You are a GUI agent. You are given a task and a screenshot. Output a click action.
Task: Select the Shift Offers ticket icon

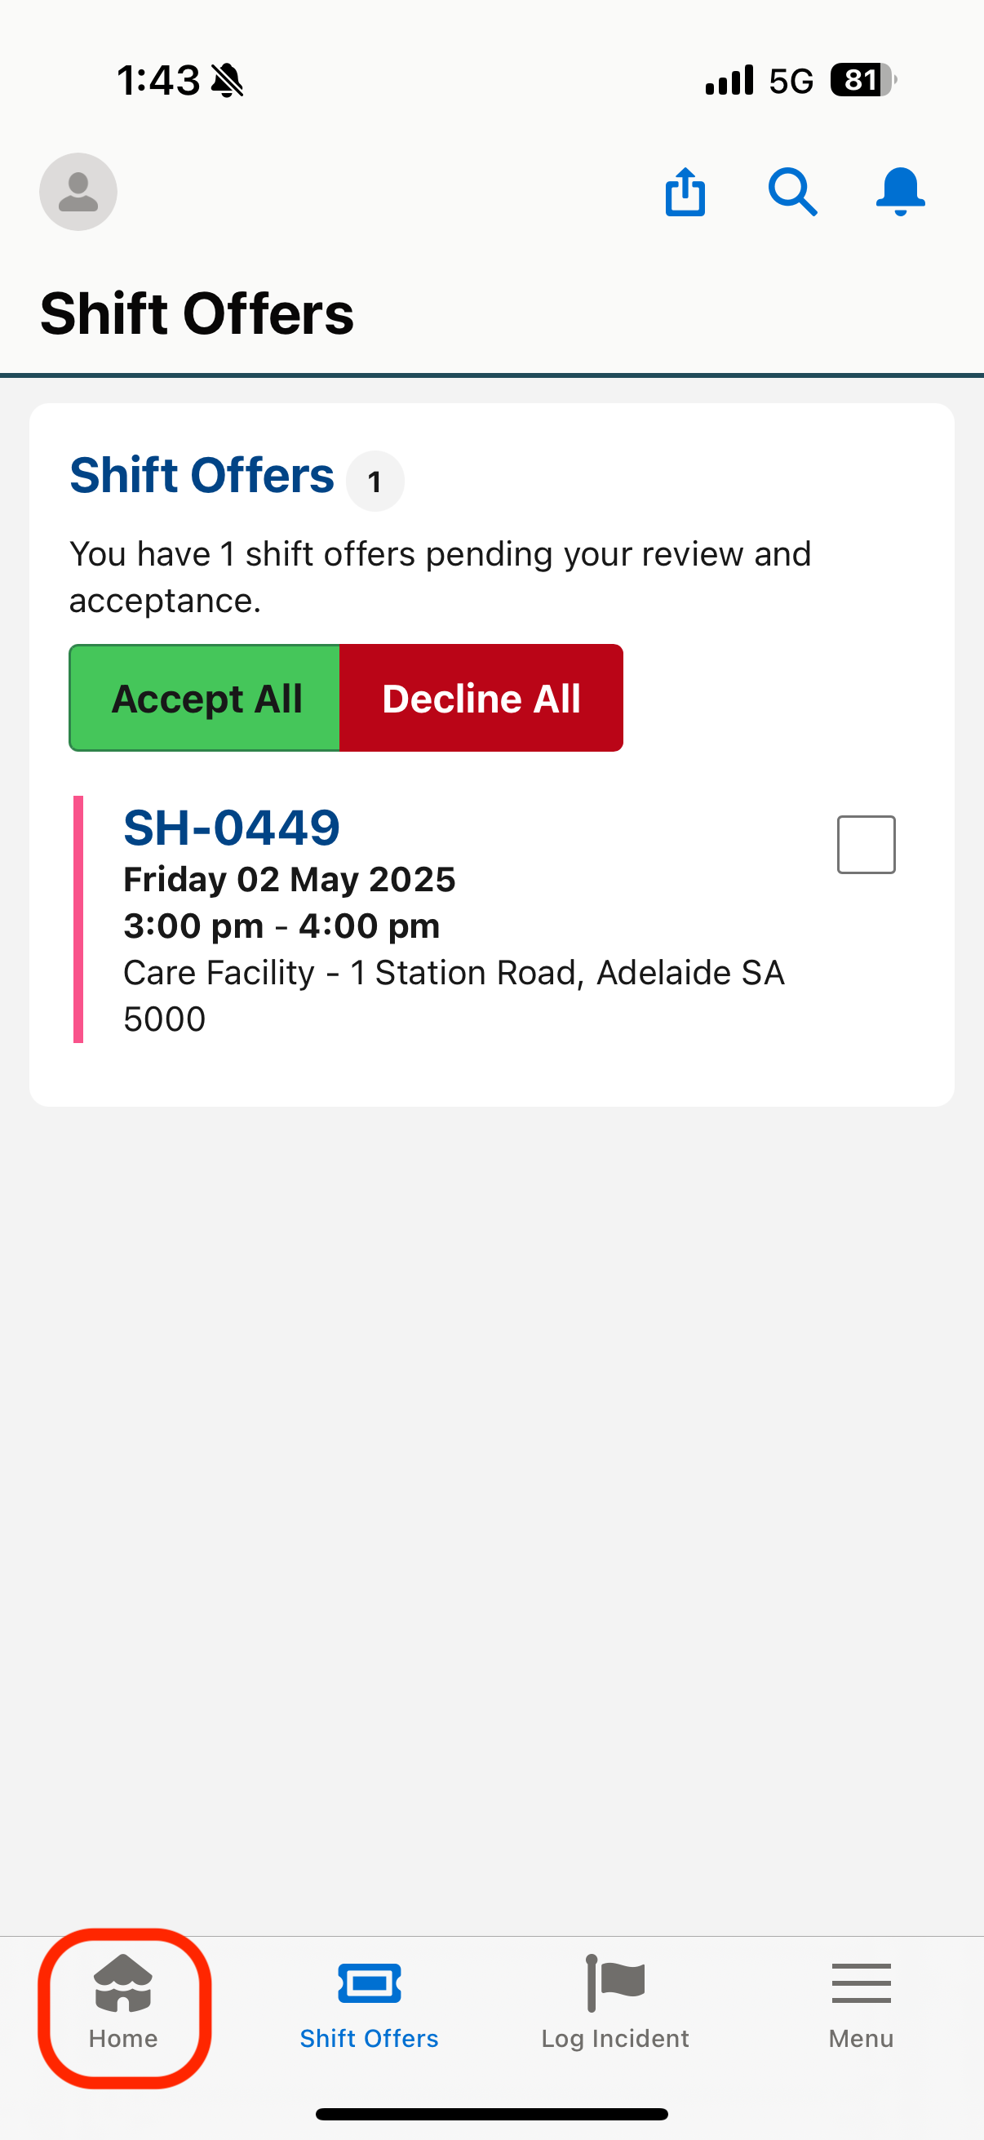click(x=370, y=1984)
